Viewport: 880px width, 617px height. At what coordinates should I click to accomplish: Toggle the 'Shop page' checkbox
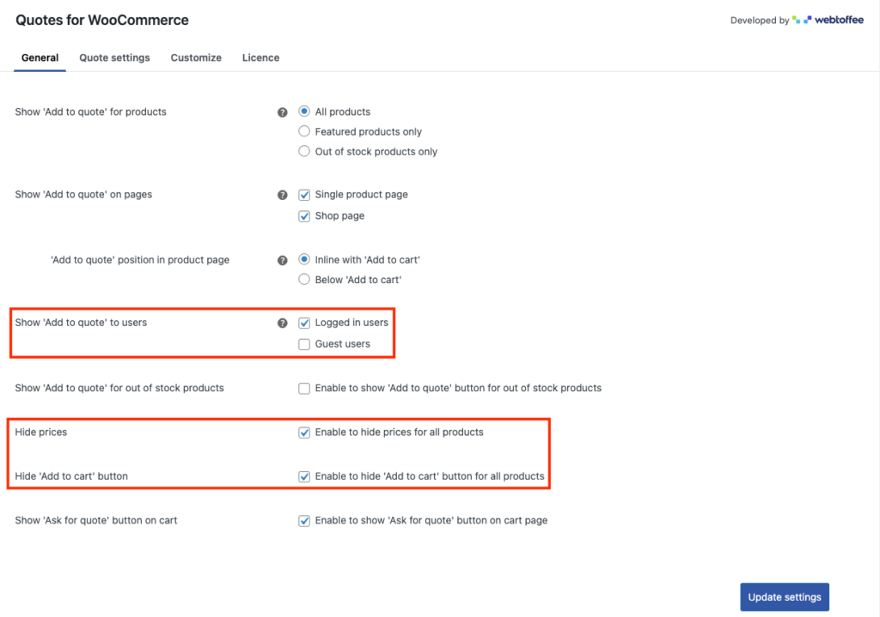304,216
